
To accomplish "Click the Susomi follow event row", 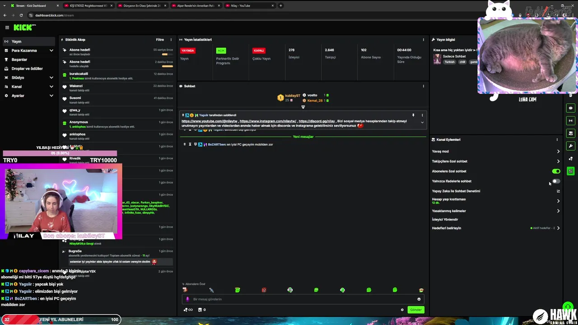I will (x=118, y=100).
